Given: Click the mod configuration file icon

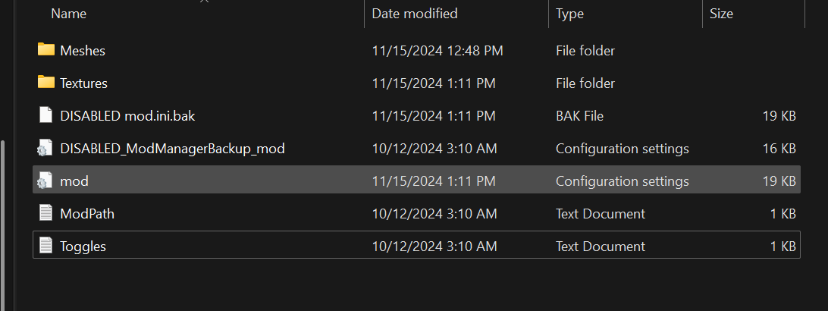Looking at the screenshot, I should tap(45, 181).
